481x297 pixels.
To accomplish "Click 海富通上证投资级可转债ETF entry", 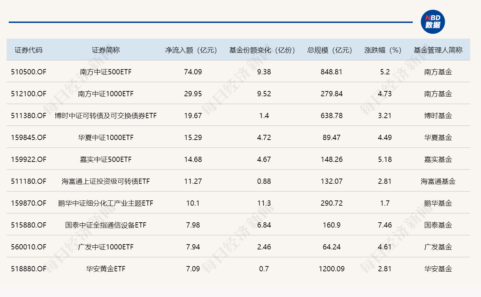I will 105,181.
